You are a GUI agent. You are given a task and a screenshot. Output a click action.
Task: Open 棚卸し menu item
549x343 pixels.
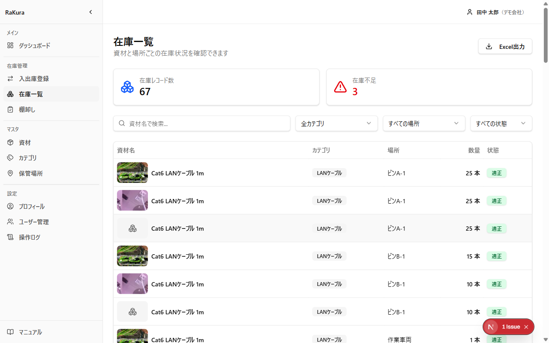pyautogui.click(x=51, y=110)
